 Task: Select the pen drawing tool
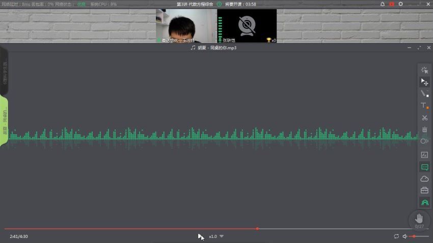coord(424,94)
